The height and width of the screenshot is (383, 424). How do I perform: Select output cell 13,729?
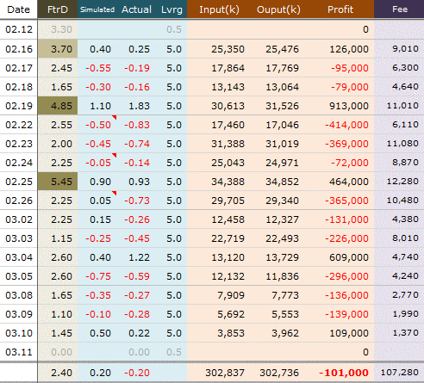click(282, 257)
